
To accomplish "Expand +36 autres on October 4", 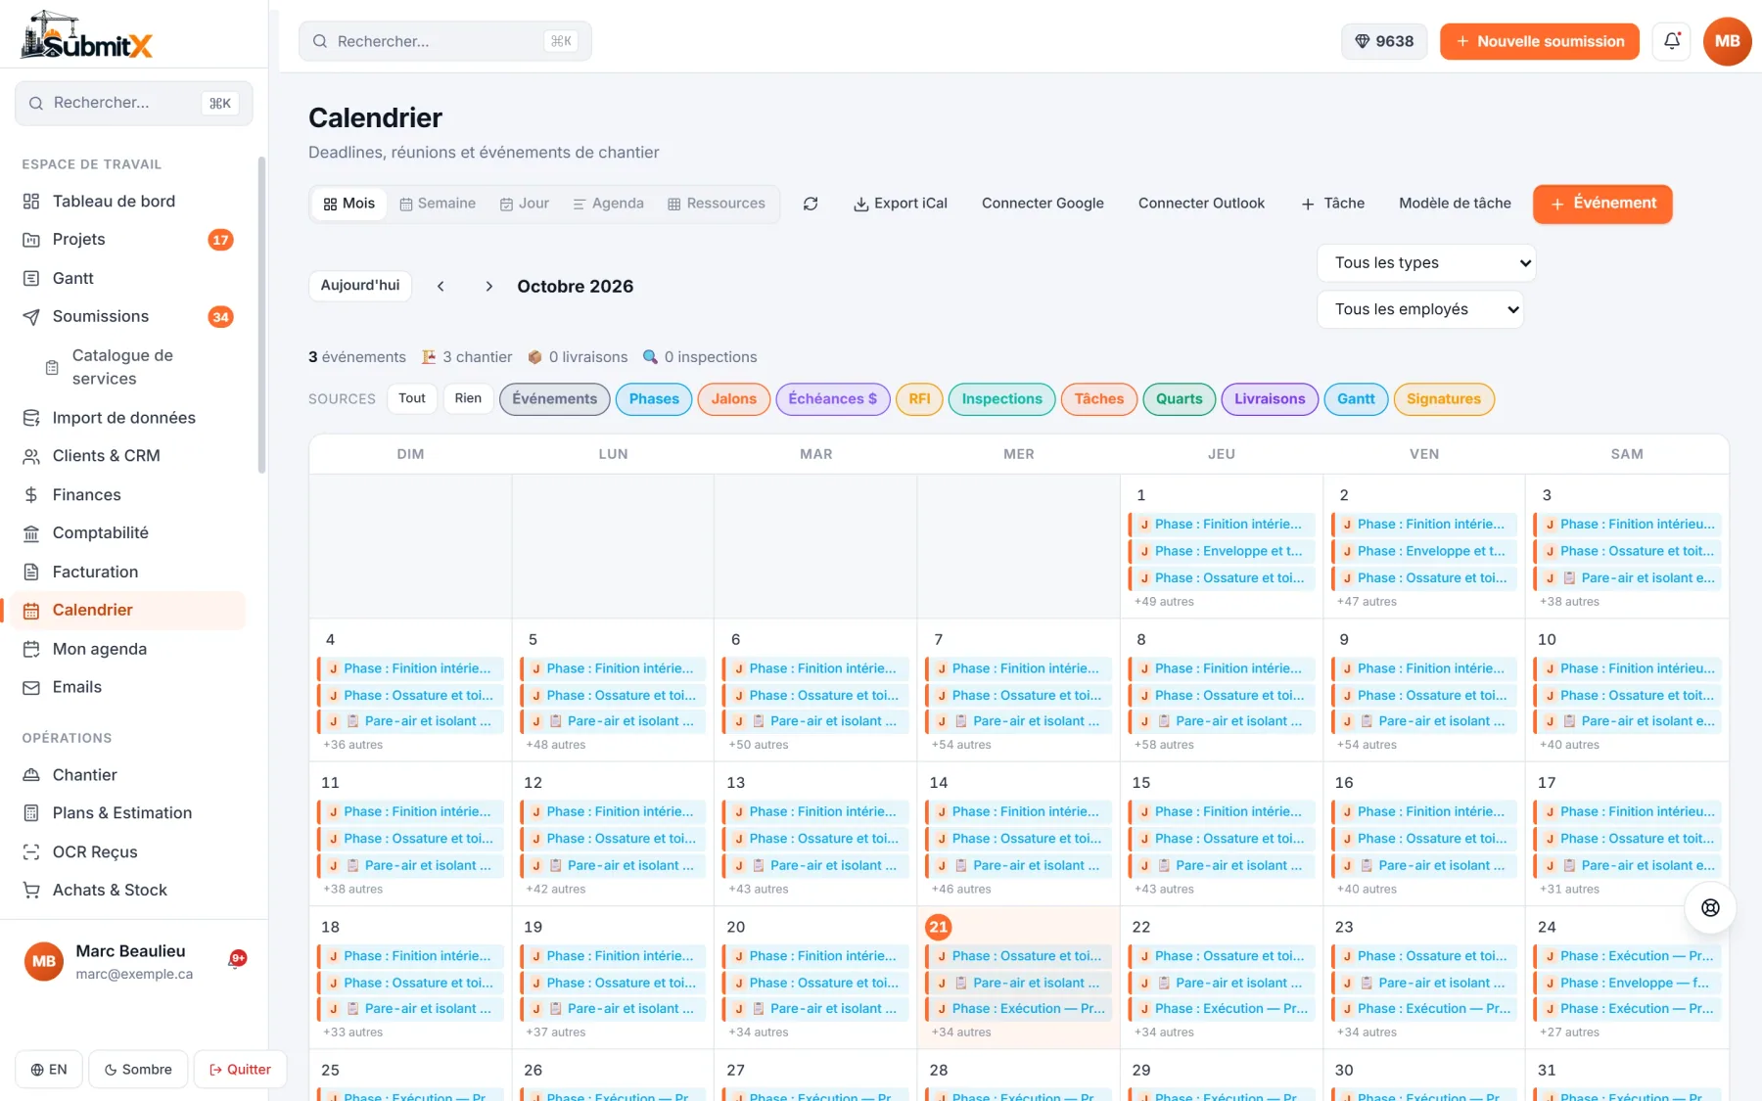I will 353,745.
